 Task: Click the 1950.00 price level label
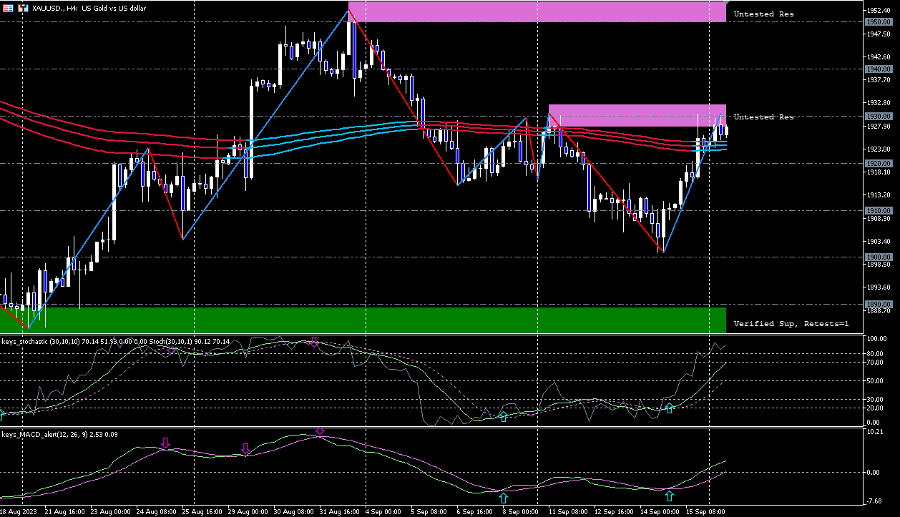click(877, 22)
